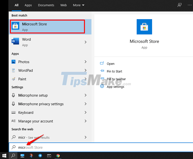Screen dimensions: 193x159
Task: Expand the micr web results chevron
Action: (86, 137)
